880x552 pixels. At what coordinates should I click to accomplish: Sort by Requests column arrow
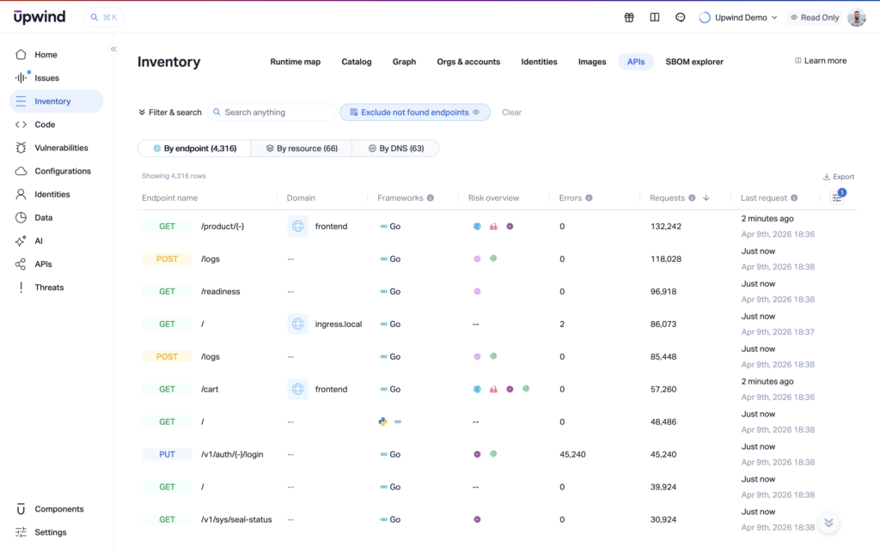click(x=706, y=198)
